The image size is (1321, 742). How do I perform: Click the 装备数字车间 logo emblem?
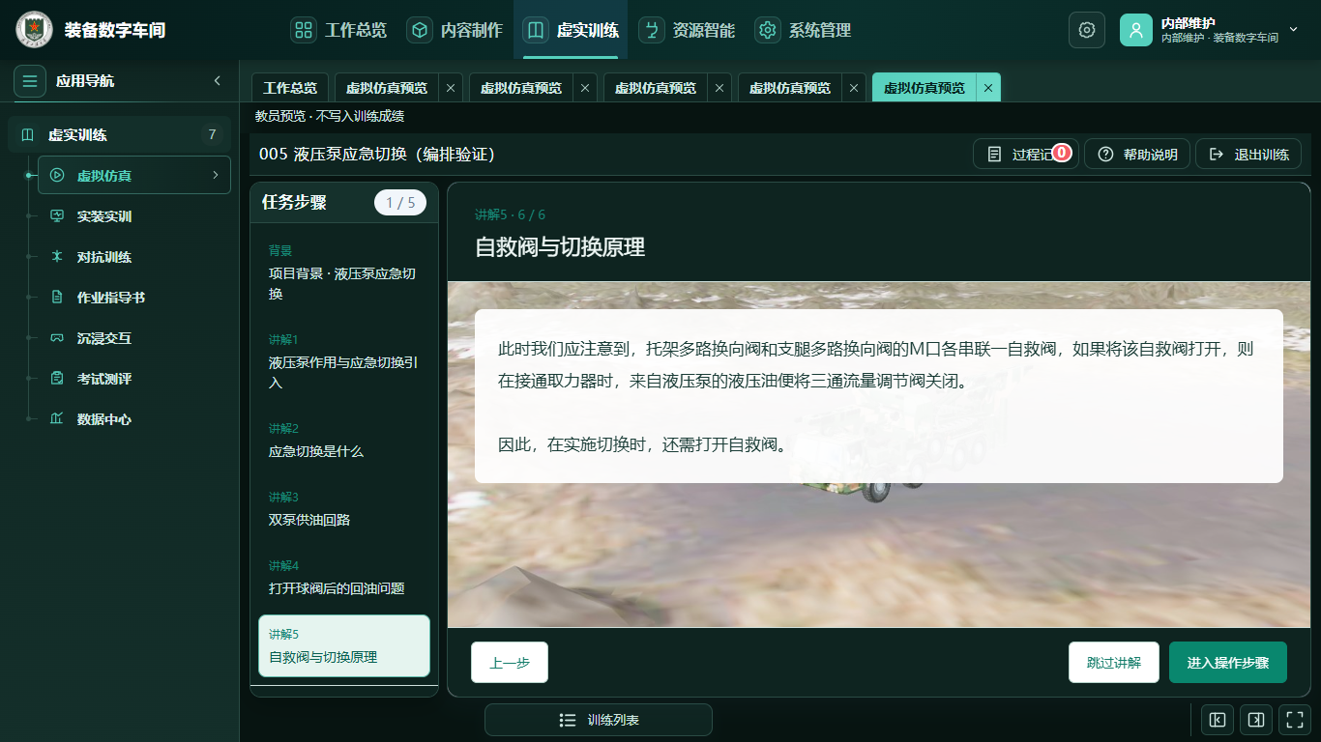tap(34, 30)
